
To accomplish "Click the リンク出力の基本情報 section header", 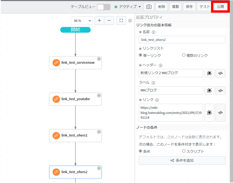I will coord(154,25).
